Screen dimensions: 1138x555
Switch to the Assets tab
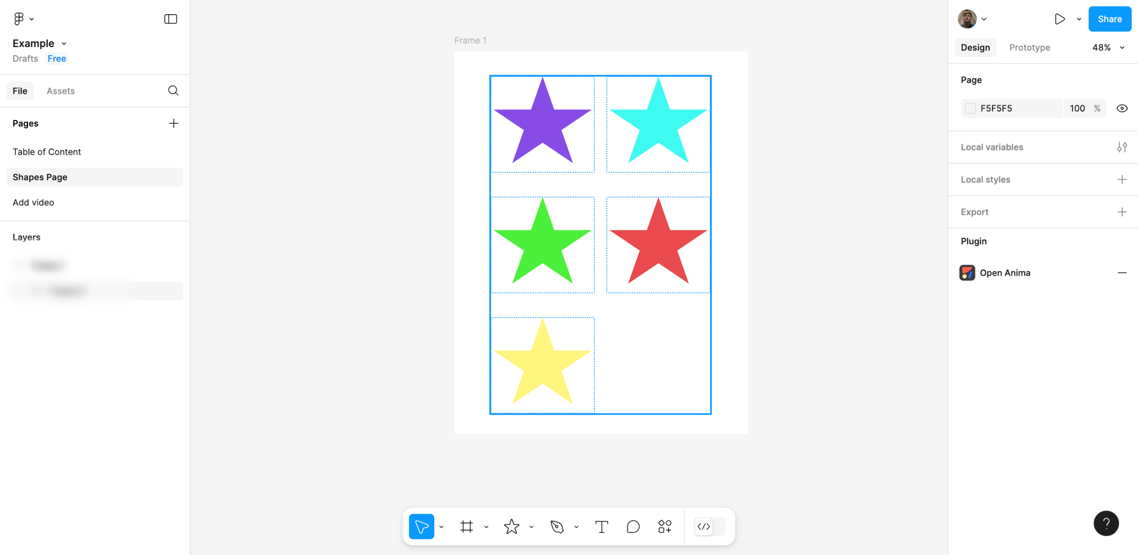(x=60, y=91)
